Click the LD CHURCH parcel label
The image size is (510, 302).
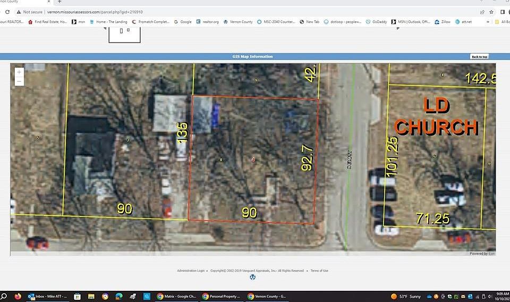[436, 116]
